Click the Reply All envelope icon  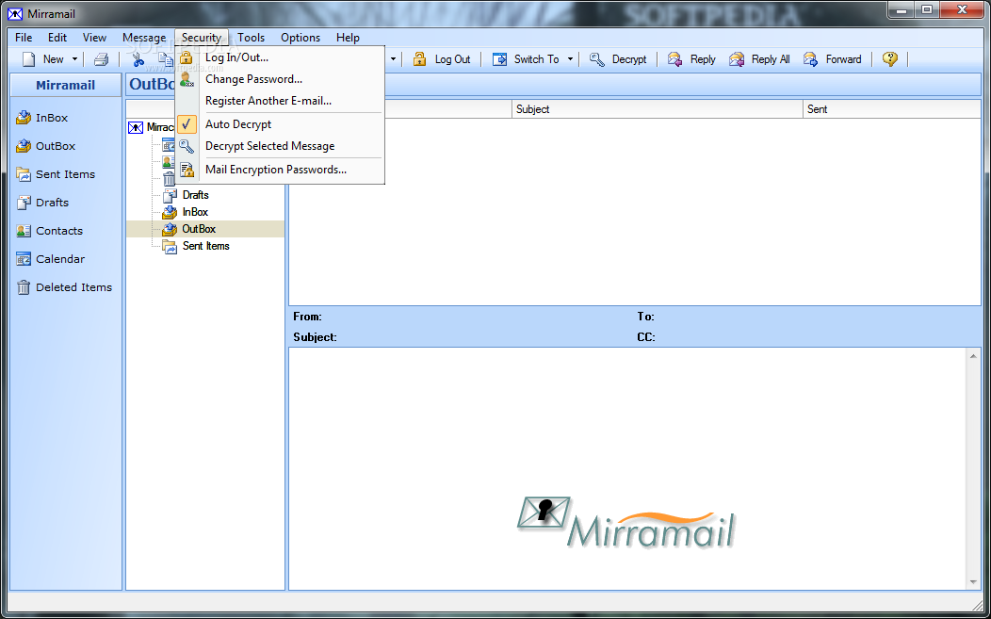point(737,59)
